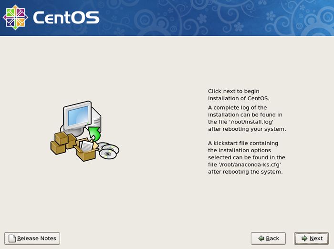This screenshot has height=249, width=334.
Task: Click the 'Click next to begin' text
Action: click(x=234, y=92)
